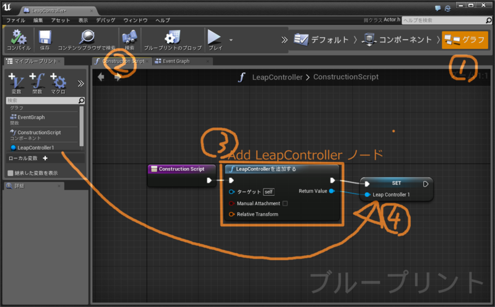Switch to Construction Script tab
The height and width of the screenshot is (307, 495).
pyautogui.click(x=122, y=61)
